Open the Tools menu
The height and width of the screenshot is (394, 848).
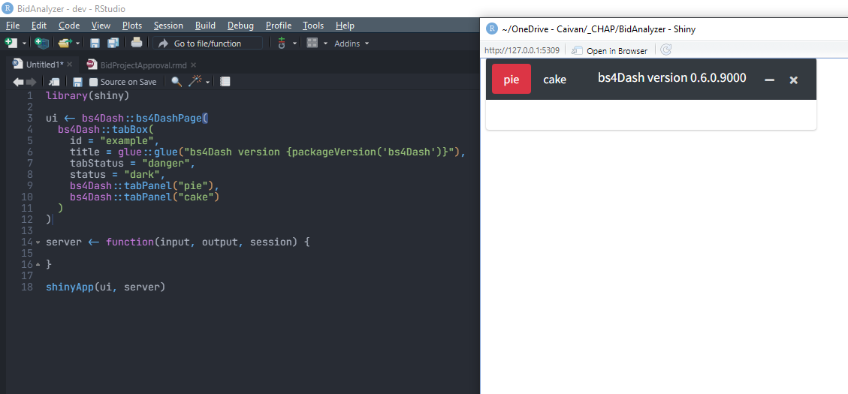pyautogui.click(x=313, y=26)
